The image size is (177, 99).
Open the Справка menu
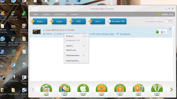coord(74,14)
